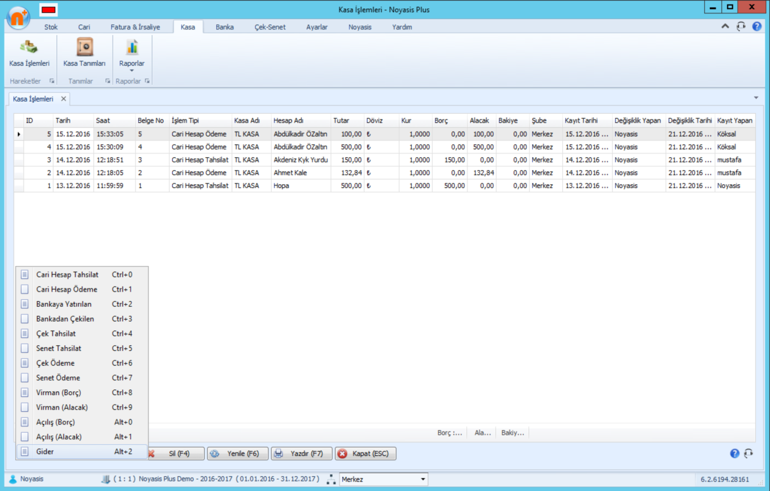Image resolution: width=770 pixels, height=491 pixels.
Task: Open the Hareketler group dialog launcher
Action: coord(52,81)
